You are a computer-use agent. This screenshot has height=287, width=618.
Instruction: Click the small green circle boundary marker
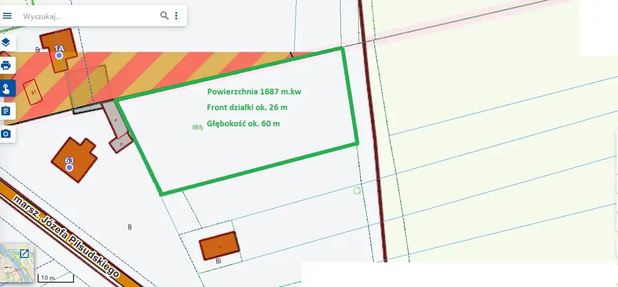point(357,191)
